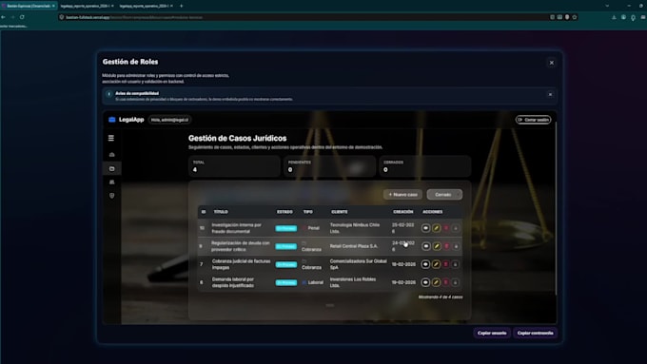647x364 pixels.
Task: View the 'Regularización de deuda' case via eye icon
Action: coord(425,246)
